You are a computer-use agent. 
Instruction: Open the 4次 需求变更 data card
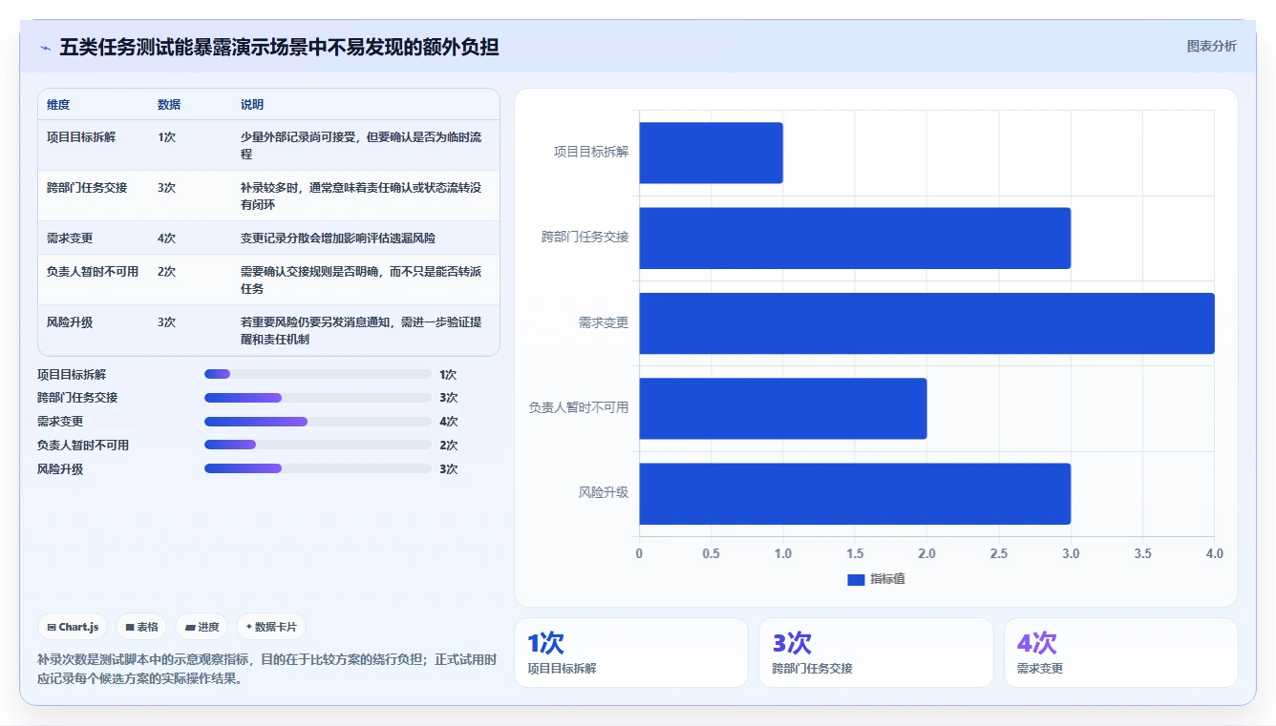click(x=1120, y=653)
